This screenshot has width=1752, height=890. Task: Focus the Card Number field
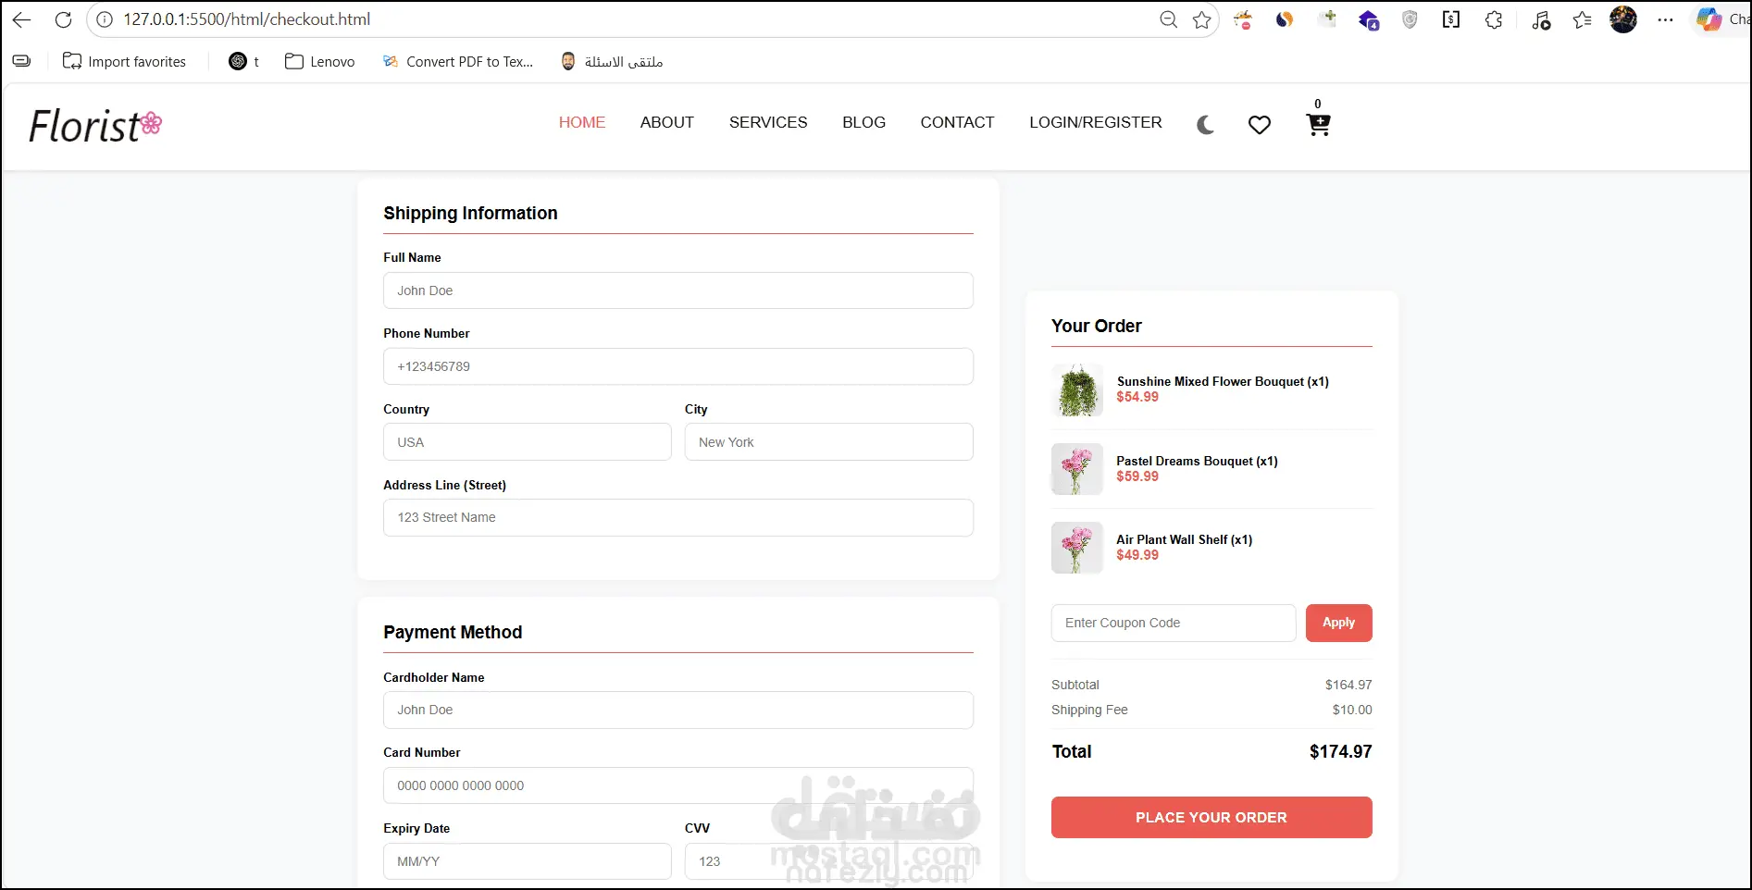click(x=678, y=785)
